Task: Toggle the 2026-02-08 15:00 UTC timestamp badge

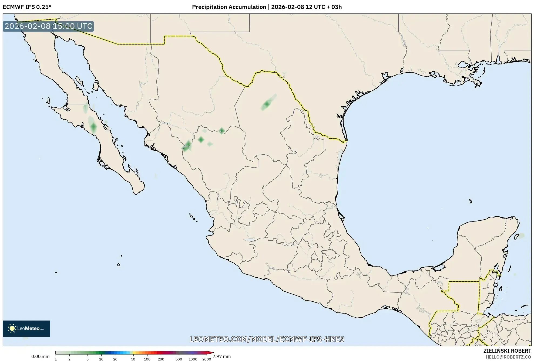Action: tap(48, 26)
